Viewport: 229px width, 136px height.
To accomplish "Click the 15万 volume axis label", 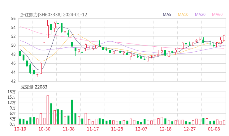I will (x=11, y=97).
